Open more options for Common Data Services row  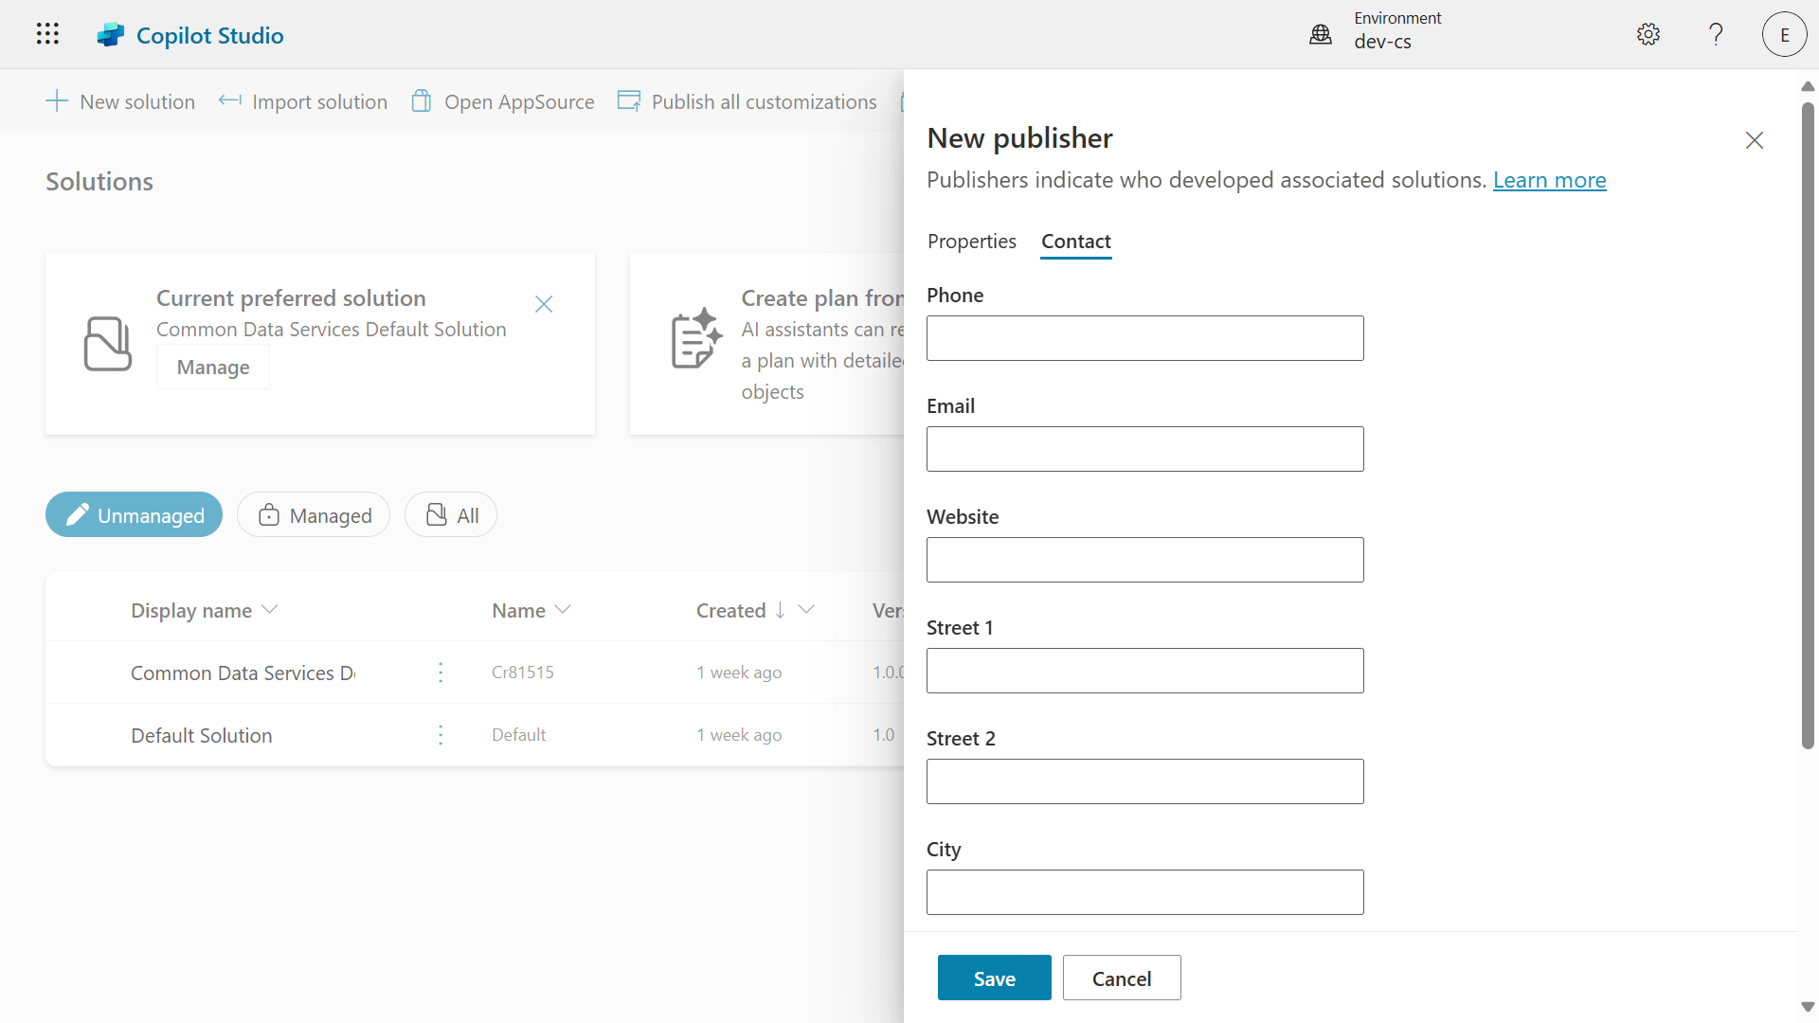(x=441, y=673)
